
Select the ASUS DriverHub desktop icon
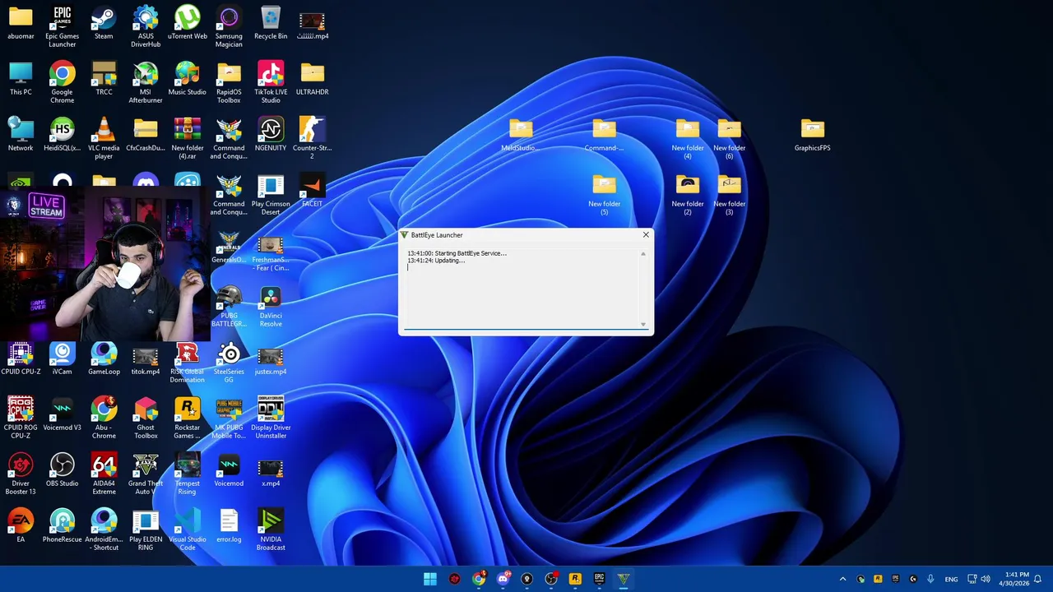coord(146,25)
